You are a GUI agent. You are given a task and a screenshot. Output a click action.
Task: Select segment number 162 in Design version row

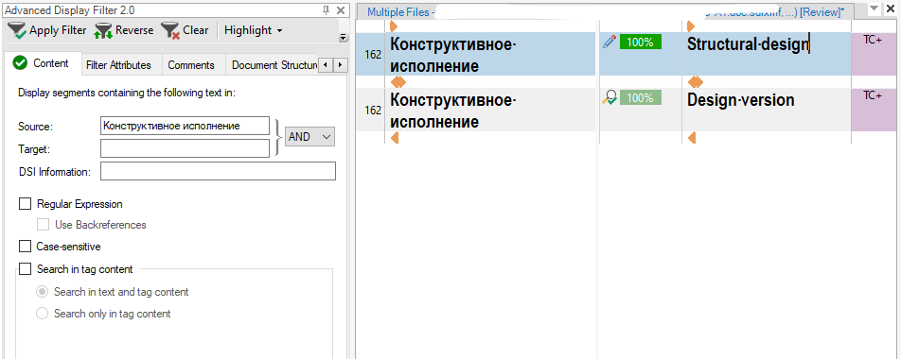click(x=373, y=111)
